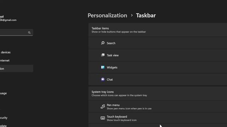
Task: Click the Task view row label
Action: click(x=113, y=55)
